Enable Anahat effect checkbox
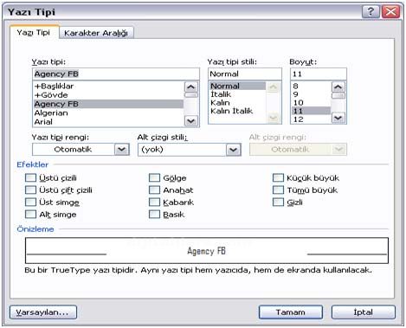The width and height of the screenshot is (406, 328). [x=154, y=190]
